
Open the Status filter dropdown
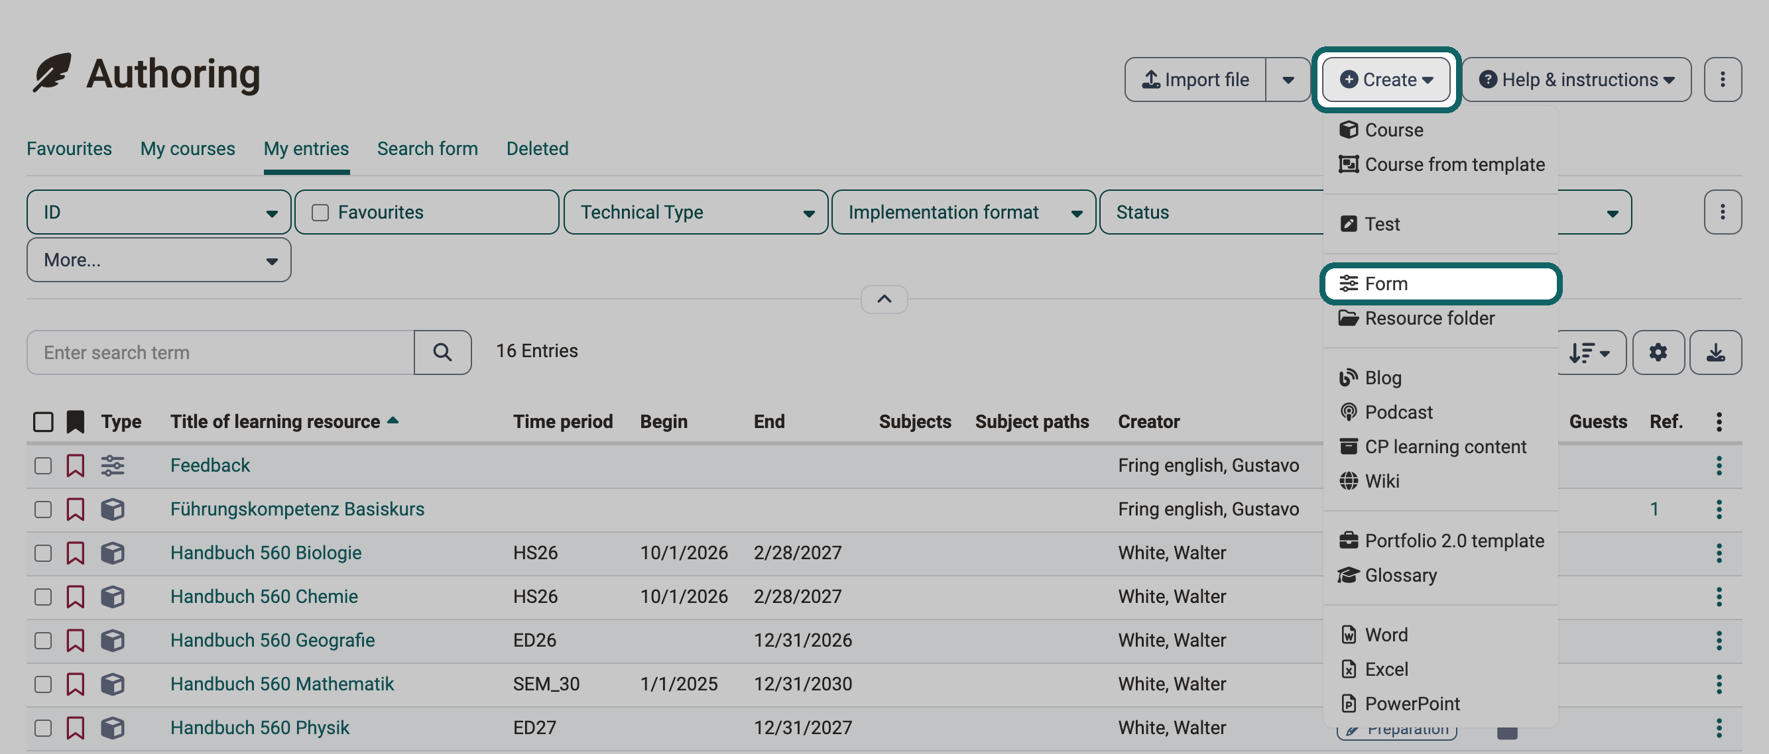(1211, 212)
